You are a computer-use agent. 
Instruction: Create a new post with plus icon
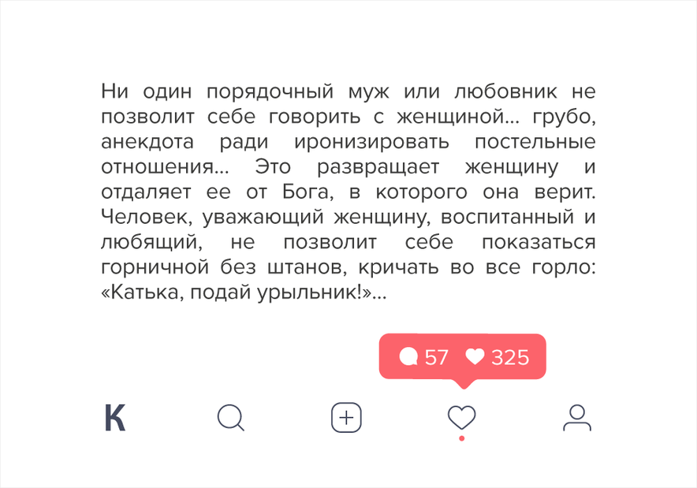click(x=346, y=418)
